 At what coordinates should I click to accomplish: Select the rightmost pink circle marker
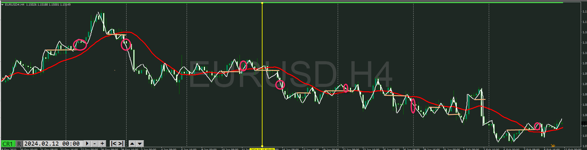tap(538, 126)
